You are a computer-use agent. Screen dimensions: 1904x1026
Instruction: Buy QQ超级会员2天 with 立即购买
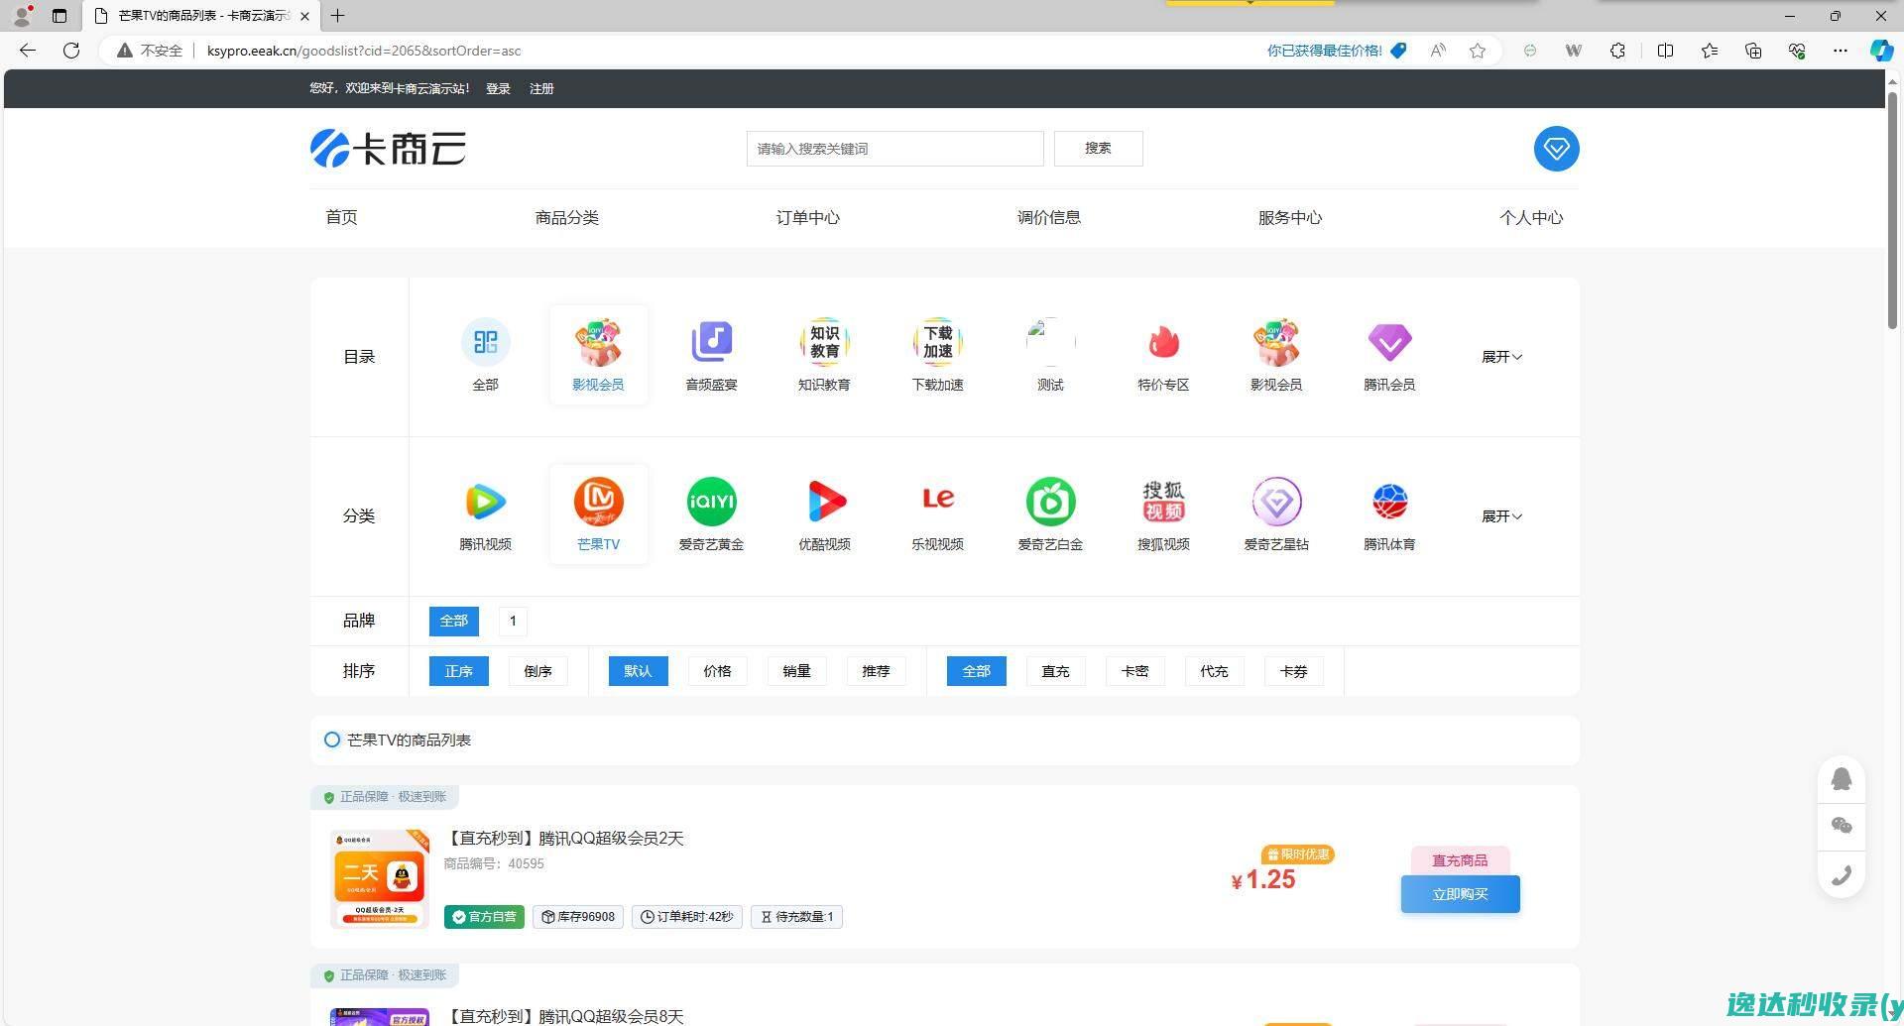coord(1460,894)
